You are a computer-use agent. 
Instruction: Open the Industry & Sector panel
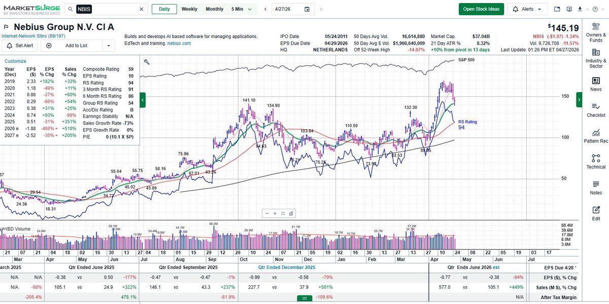[596, 58]
